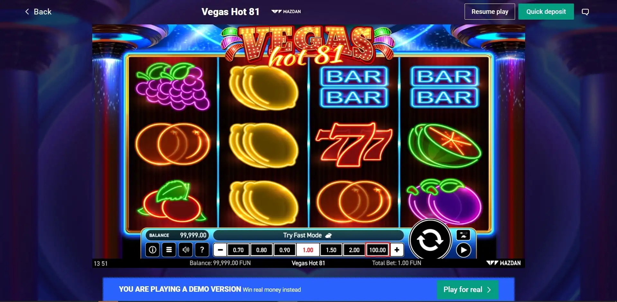
Task: Spin the reels with the round spin button
Action: (x=430, y=240)
